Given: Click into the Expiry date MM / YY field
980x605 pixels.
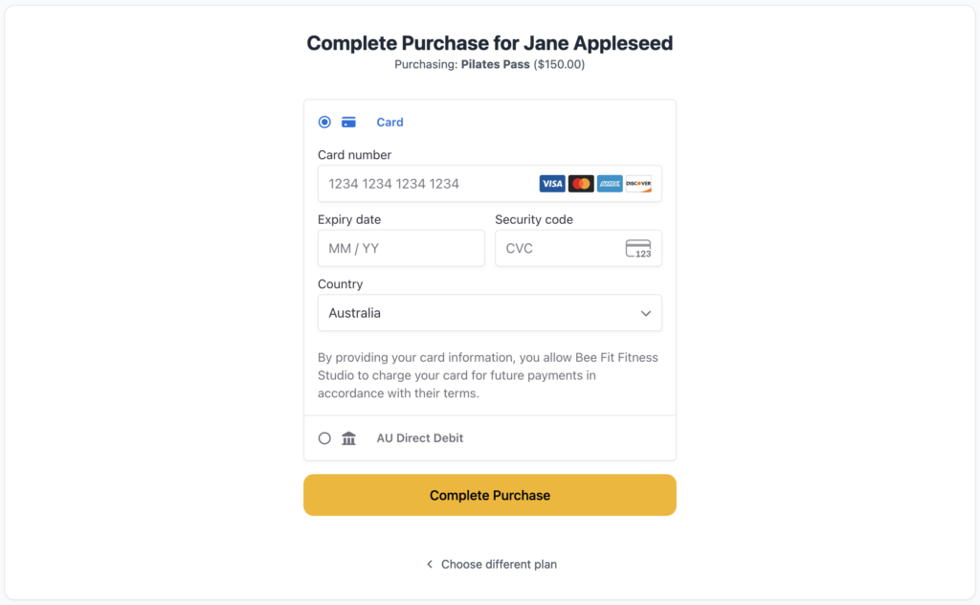Looking at the screenshot, I should [400, 249].
